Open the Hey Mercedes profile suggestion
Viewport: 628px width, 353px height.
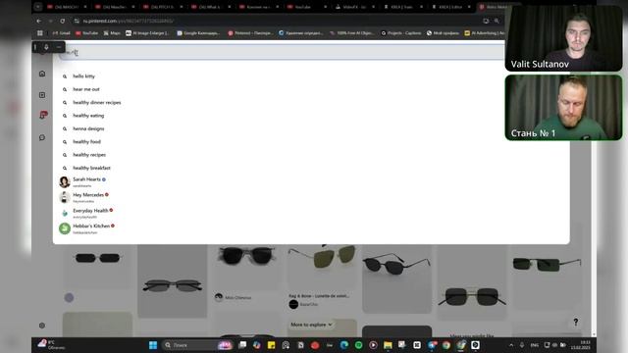pyautogui.click(x=84, y=197)
